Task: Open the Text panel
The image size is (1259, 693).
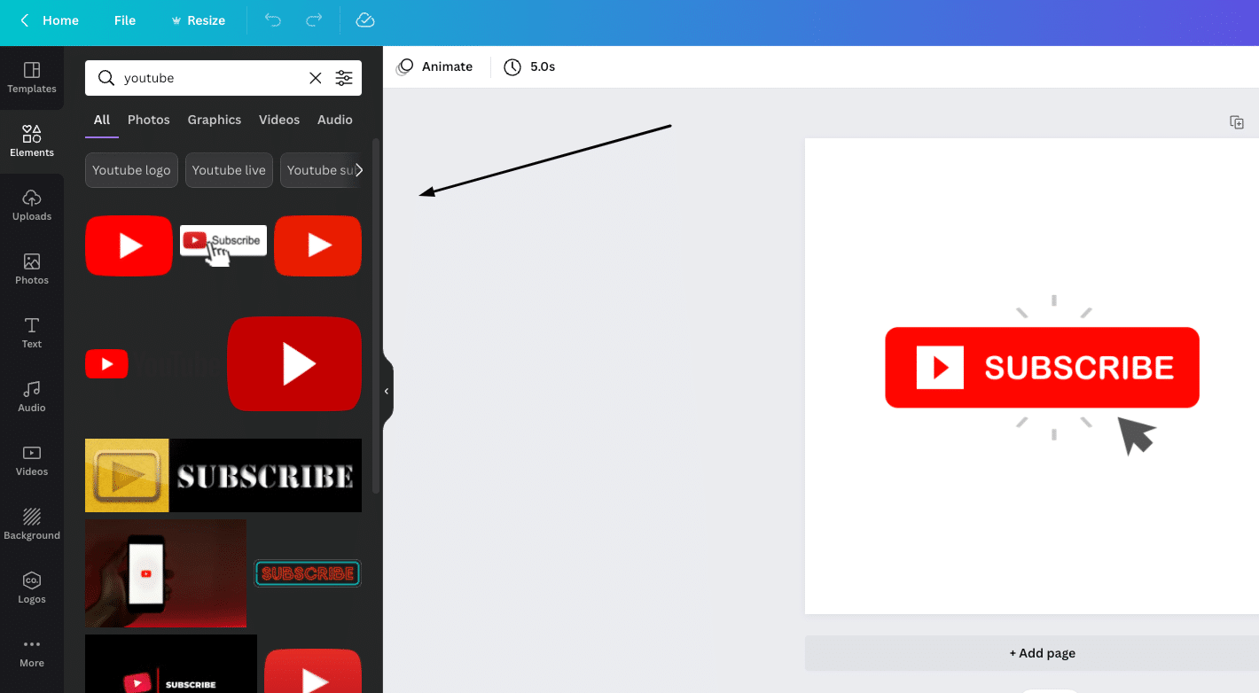Action: coord(32,331)
